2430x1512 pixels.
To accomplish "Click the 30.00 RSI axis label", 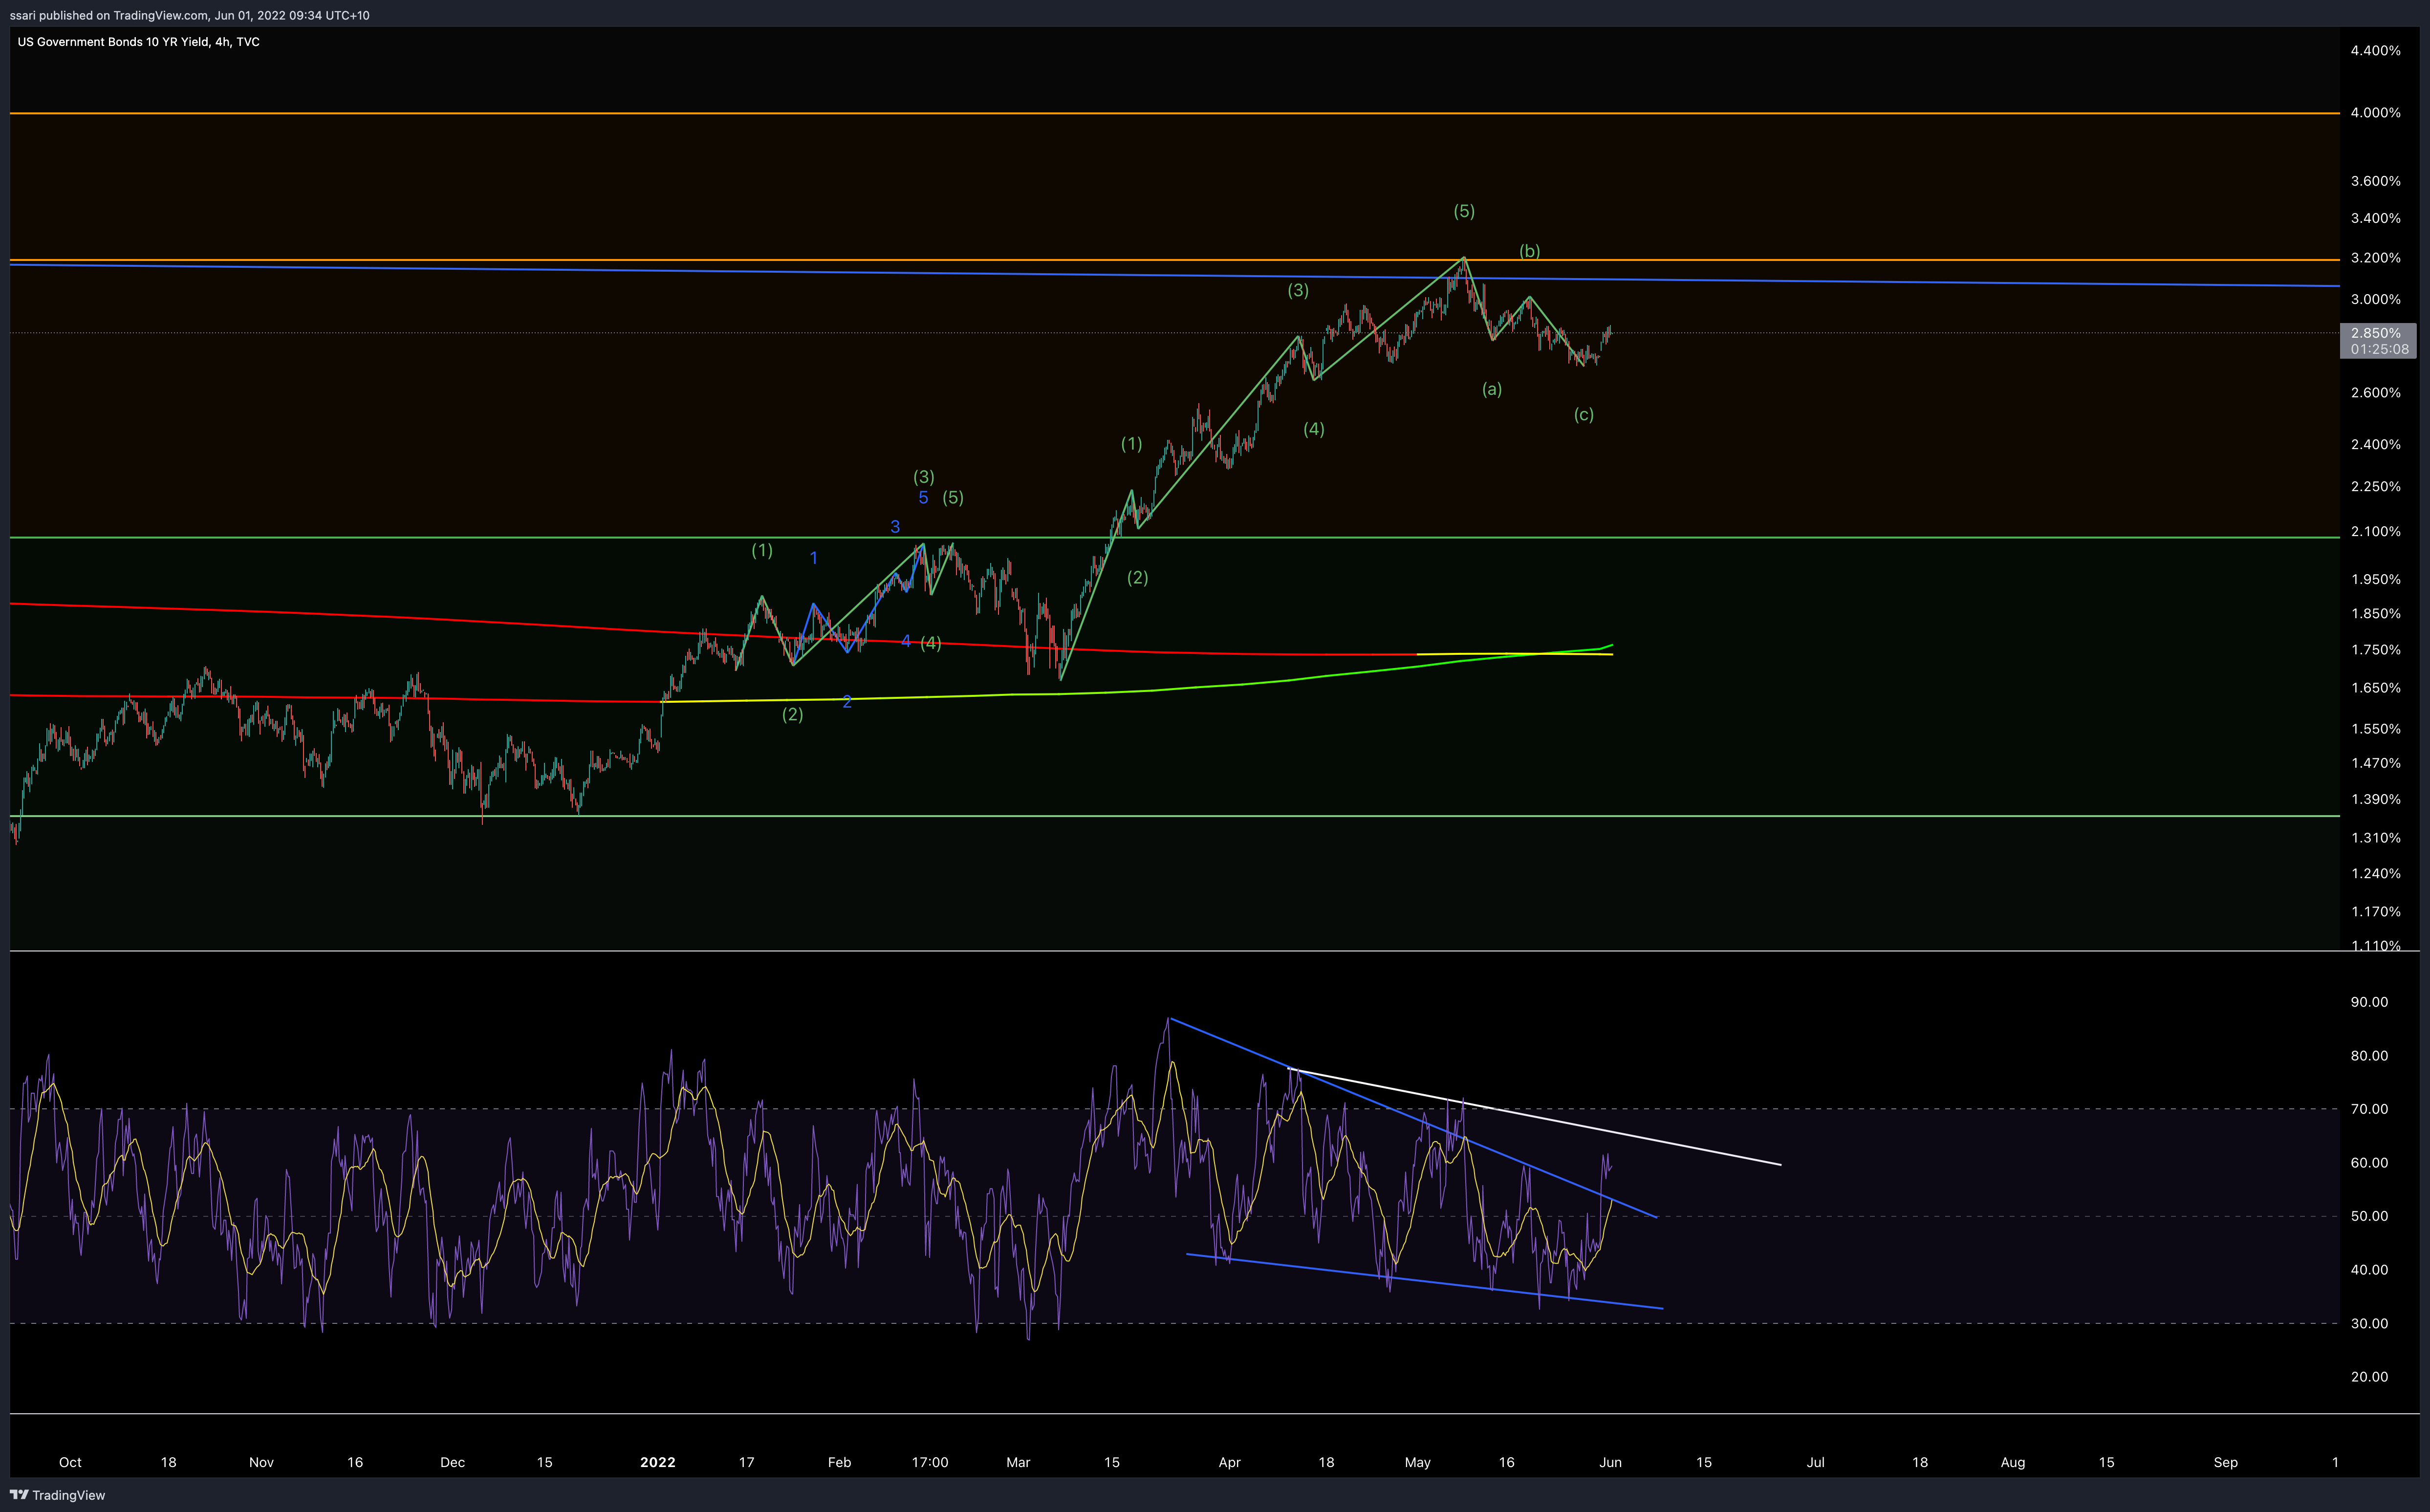I will [2369, 1323].
